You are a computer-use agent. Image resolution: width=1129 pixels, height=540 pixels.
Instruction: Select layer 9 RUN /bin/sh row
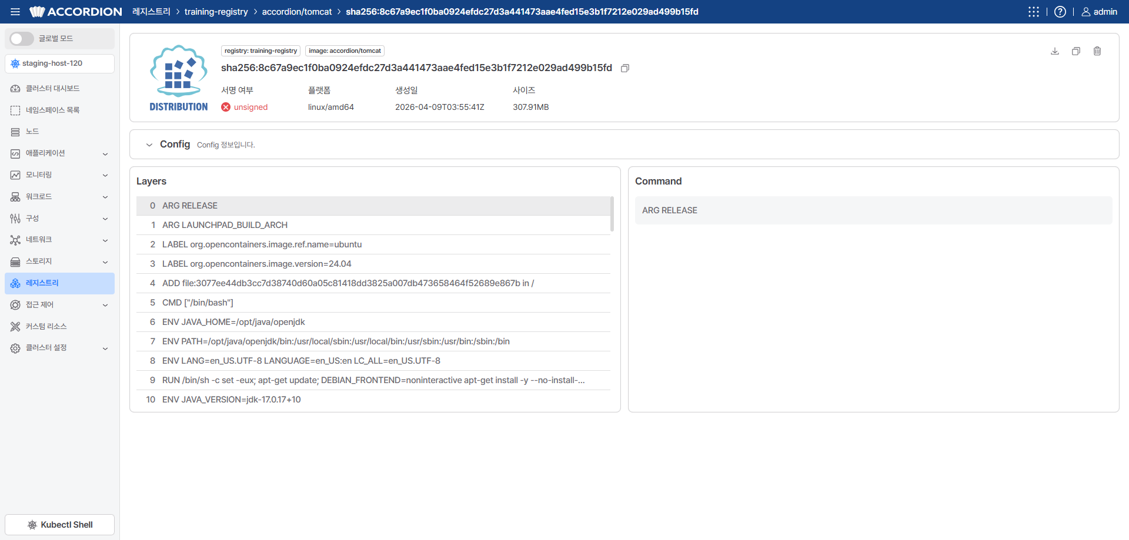[373, 380]
